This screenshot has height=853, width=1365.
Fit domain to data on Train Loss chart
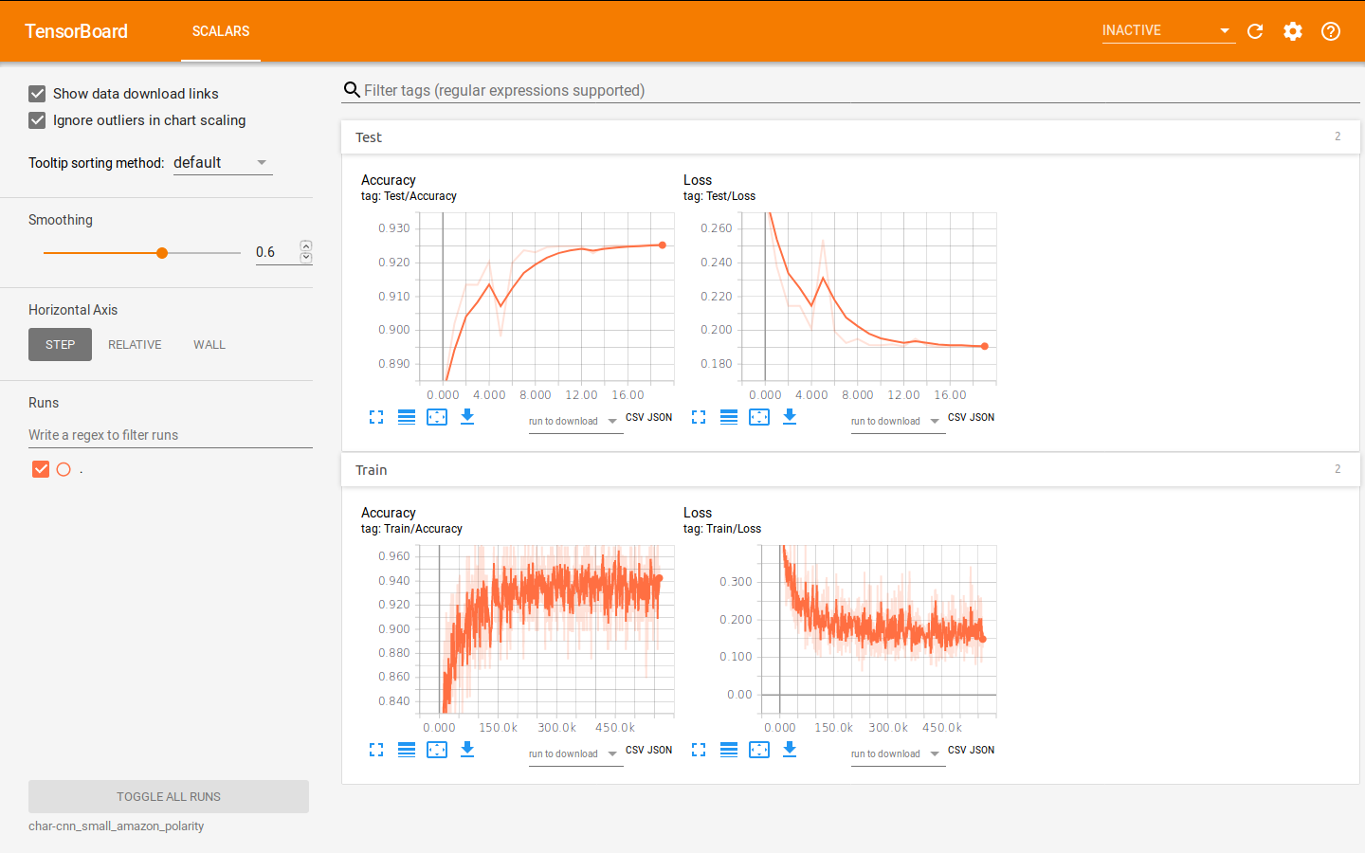point(759,750)
